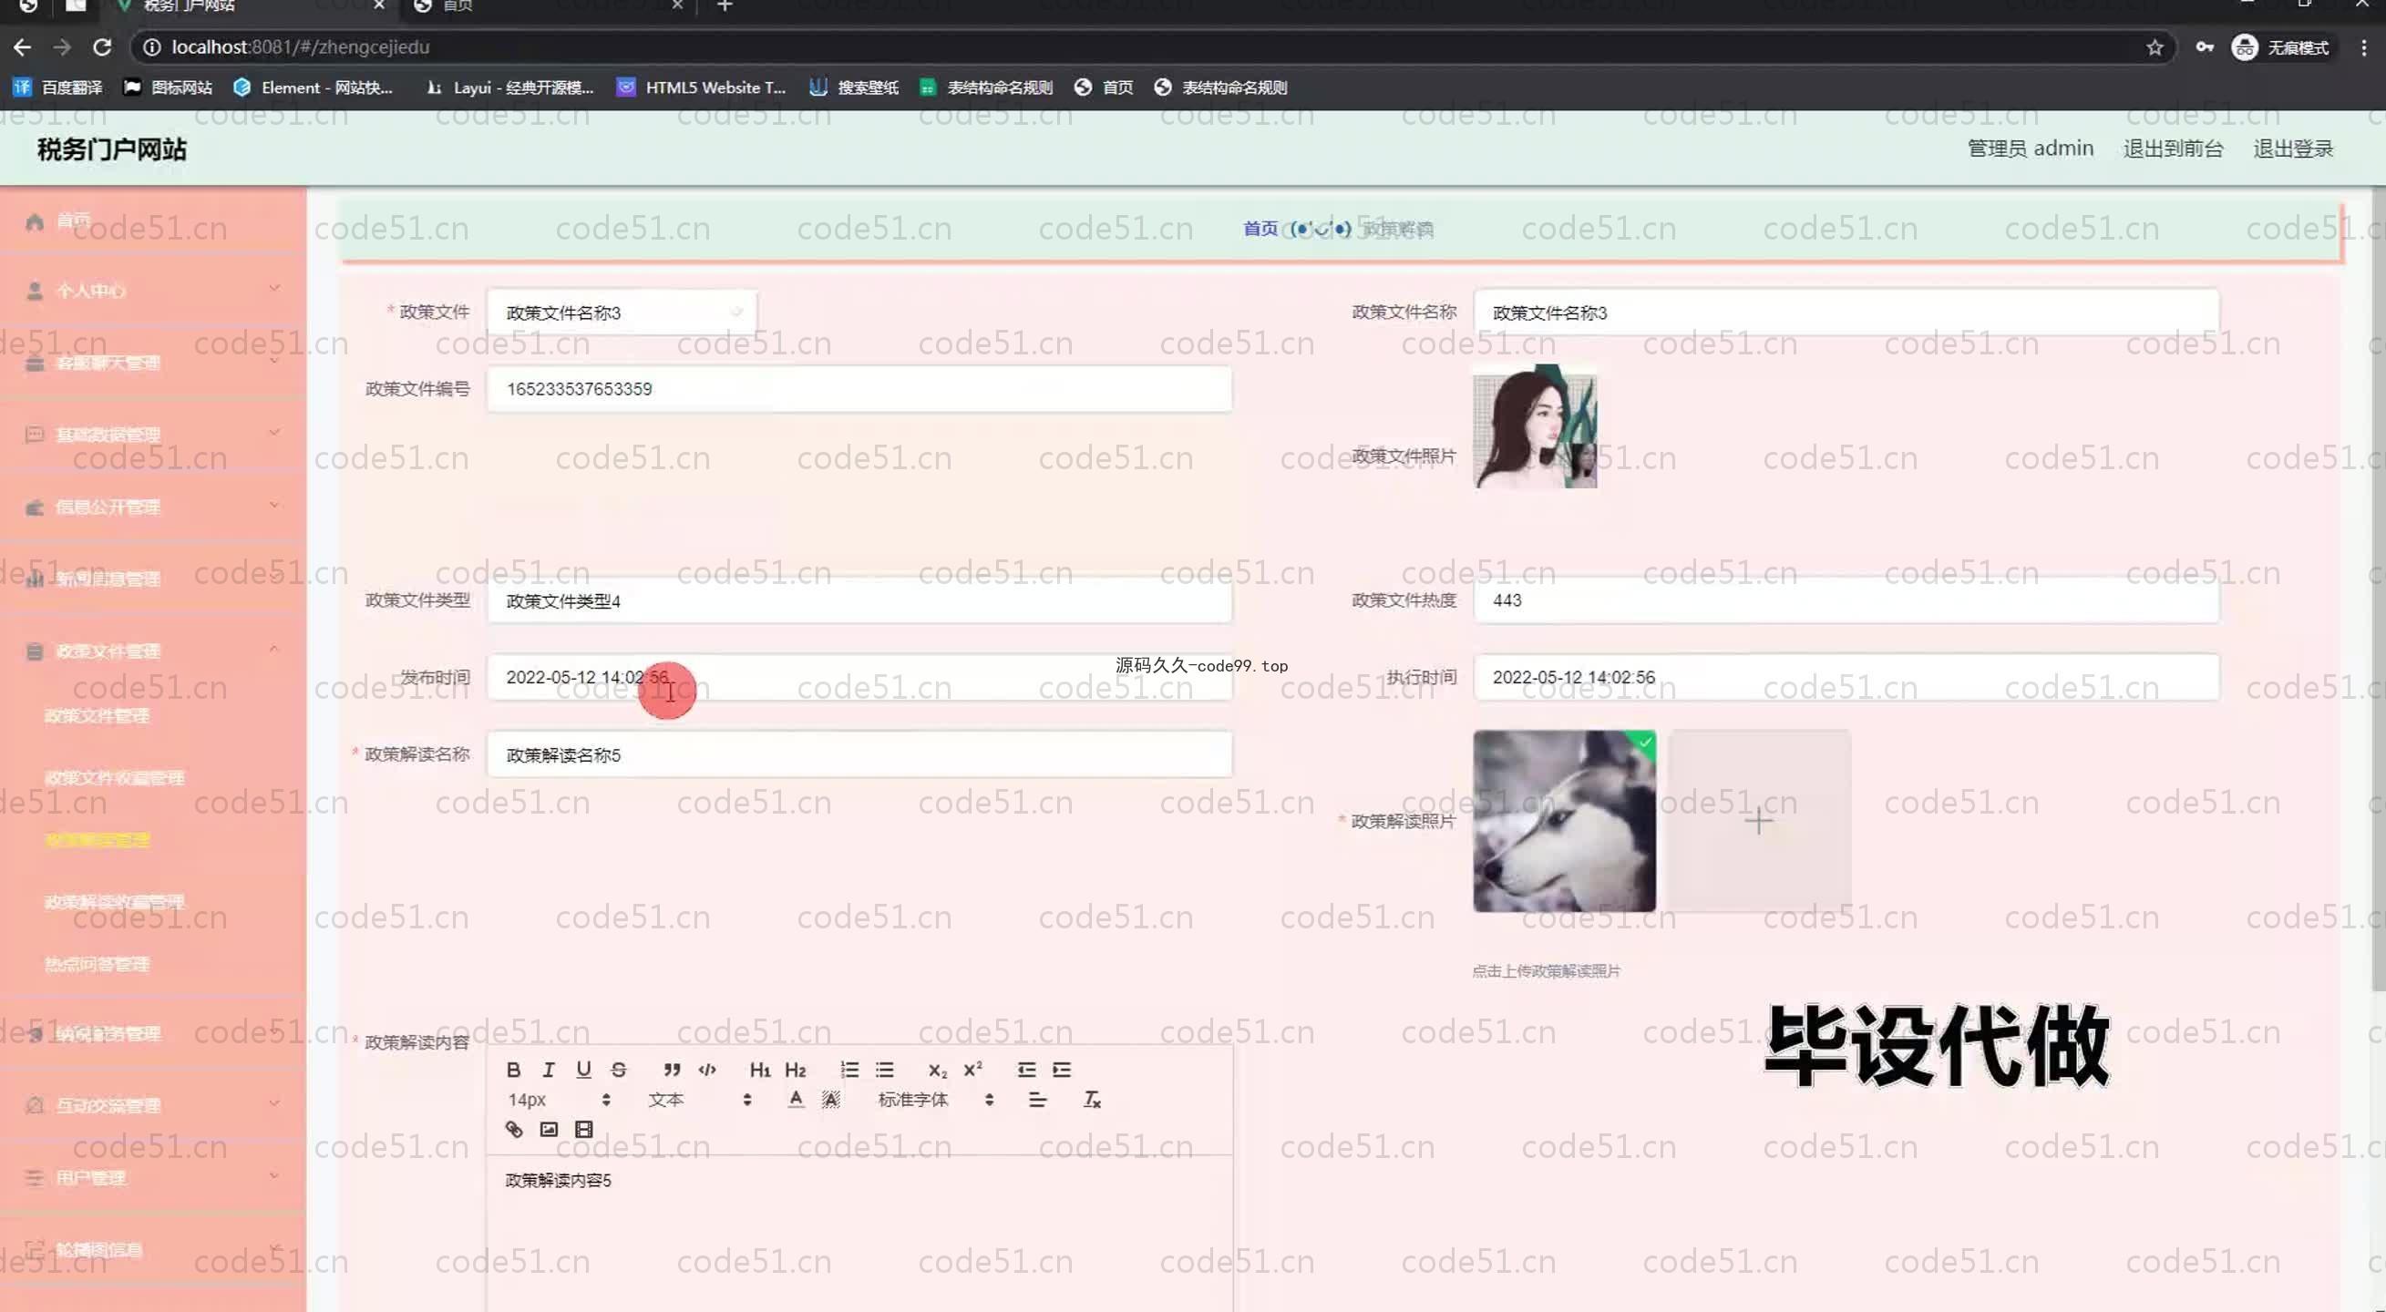Collapse the 政策文件管理 sidebar menu
The image size is (2386, 1312).
[x=153, y=651]
